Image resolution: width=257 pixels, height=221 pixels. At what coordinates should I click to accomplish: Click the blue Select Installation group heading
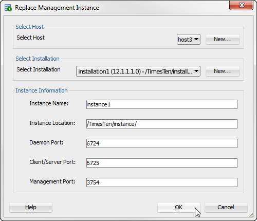coord(38,59)
